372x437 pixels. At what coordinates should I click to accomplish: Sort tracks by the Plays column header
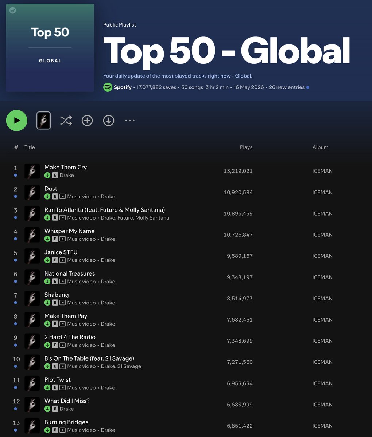246,147
